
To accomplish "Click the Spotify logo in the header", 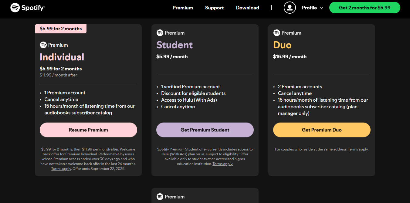I will (x=27, y=7).
